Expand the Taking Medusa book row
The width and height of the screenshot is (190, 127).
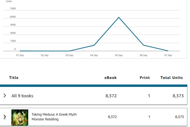click(5, 117)
